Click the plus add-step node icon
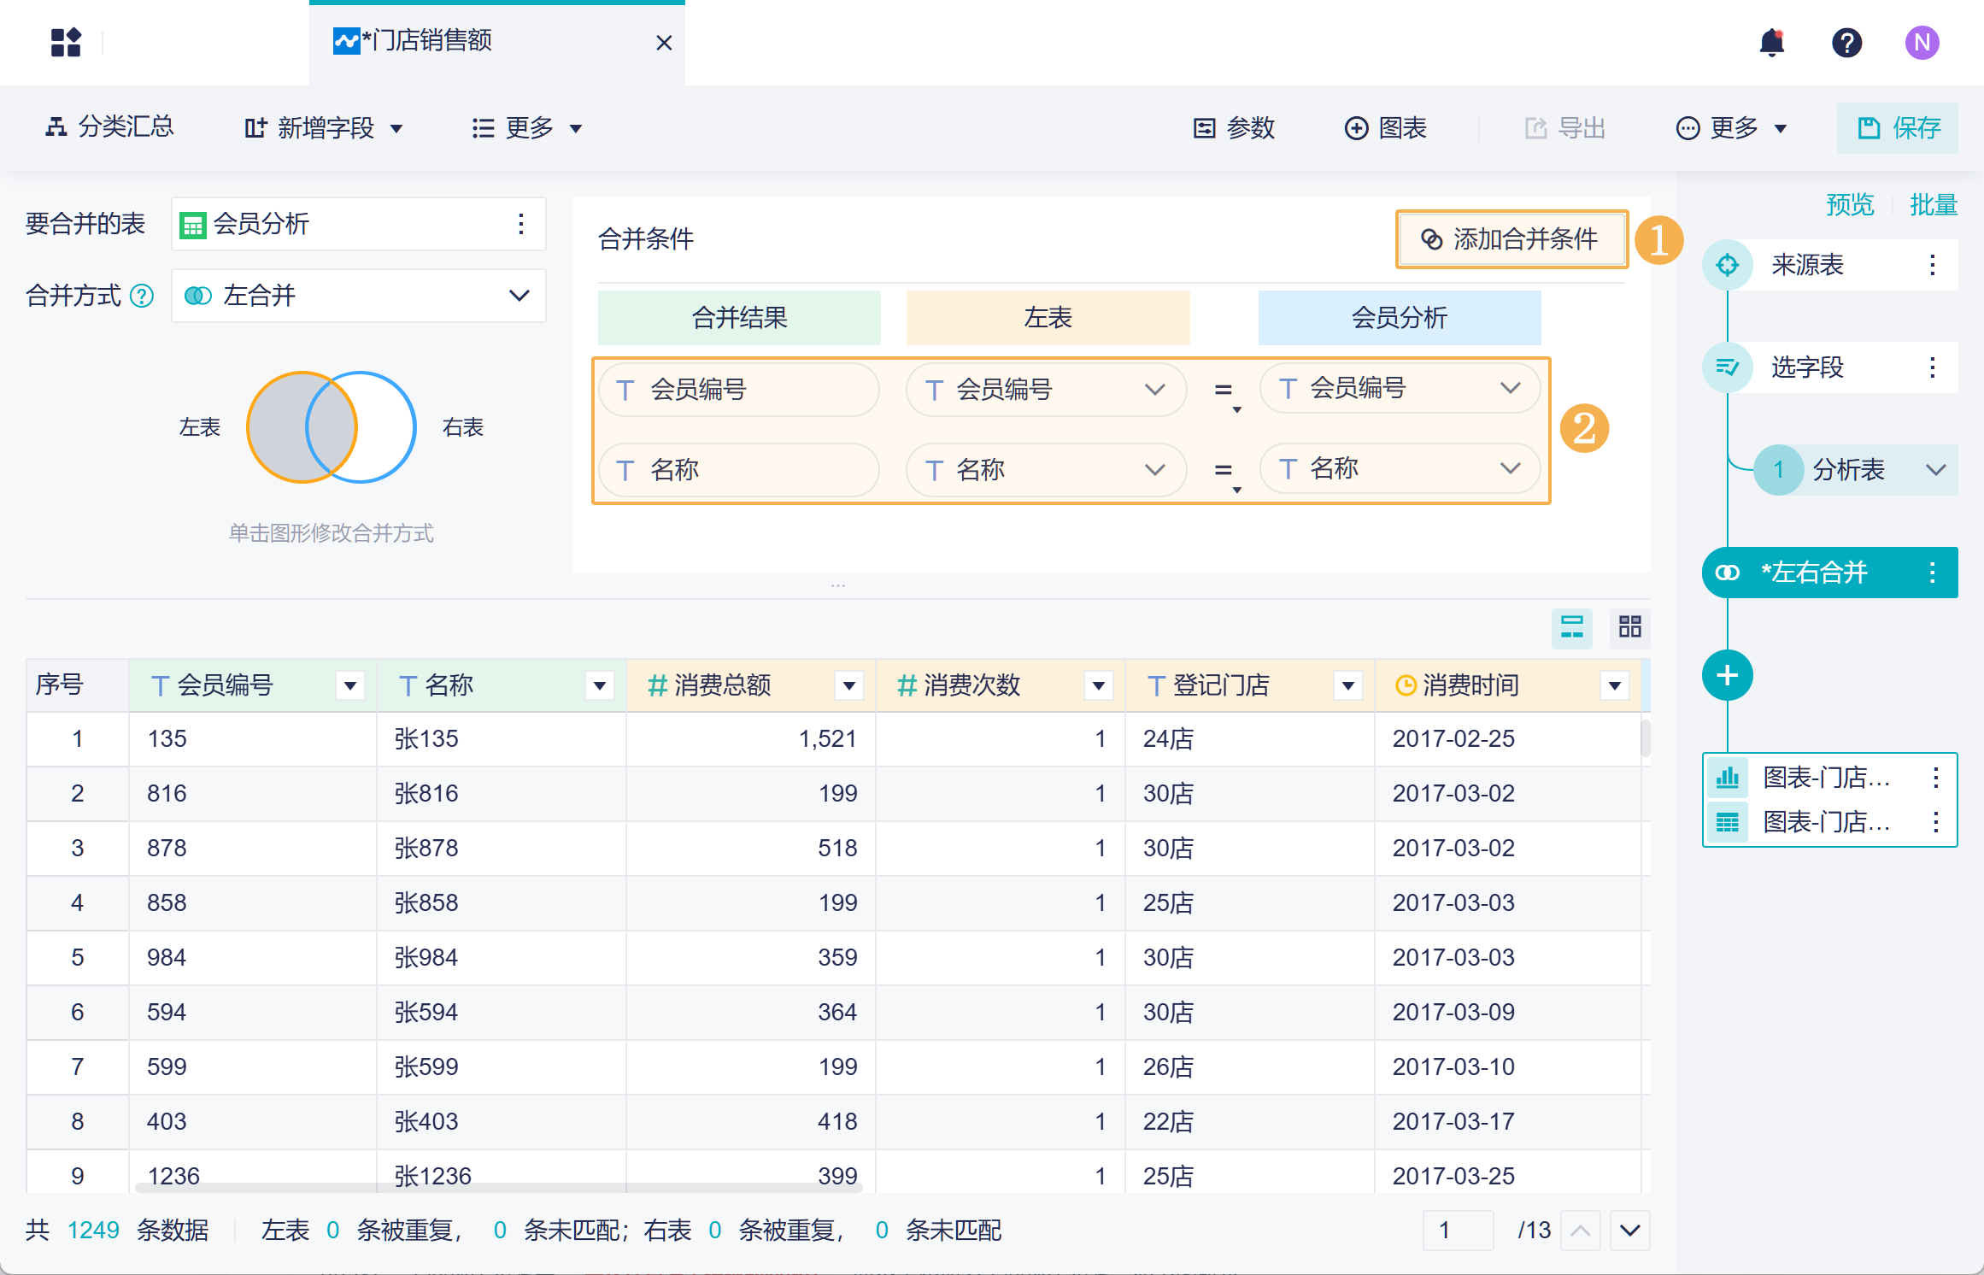Viewport: 1984px width, 1275px height. (x=1727, y=675)
